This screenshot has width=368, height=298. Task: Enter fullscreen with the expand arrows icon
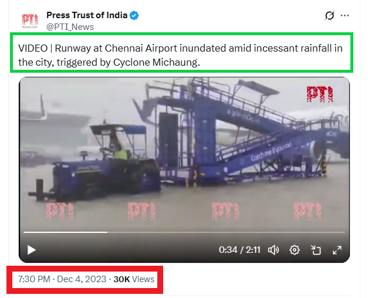[337, 250]
